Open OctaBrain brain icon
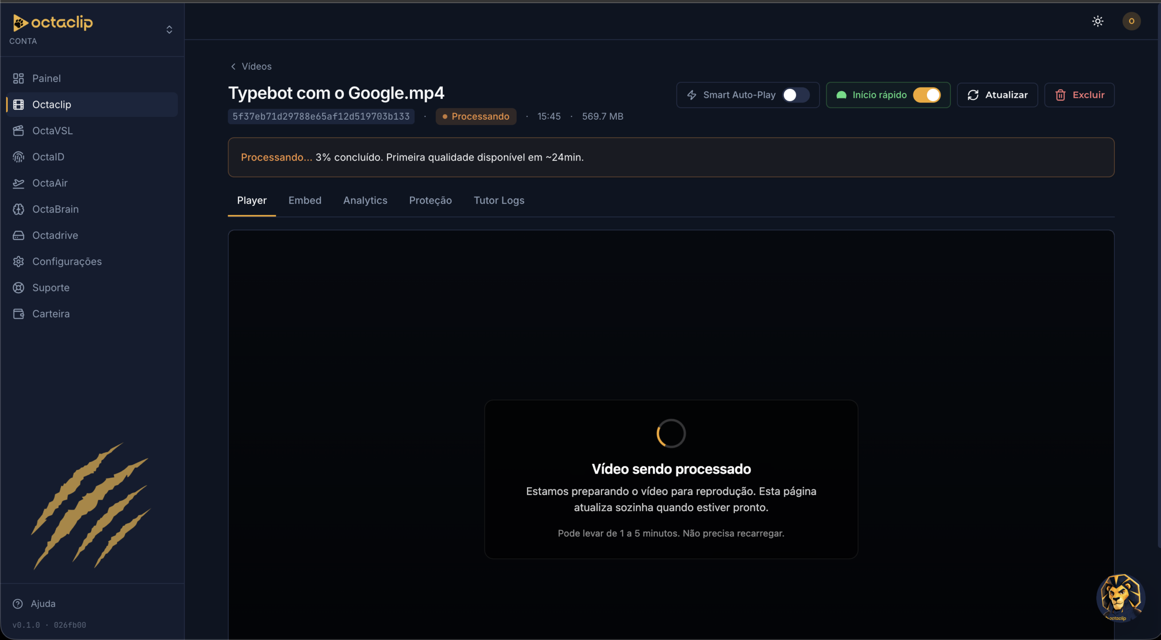This screenshot has height=640, width=1161. (x=18, y=209)
